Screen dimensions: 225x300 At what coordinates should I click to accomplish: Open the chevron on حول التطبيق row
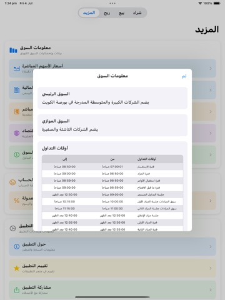[211, 247]
